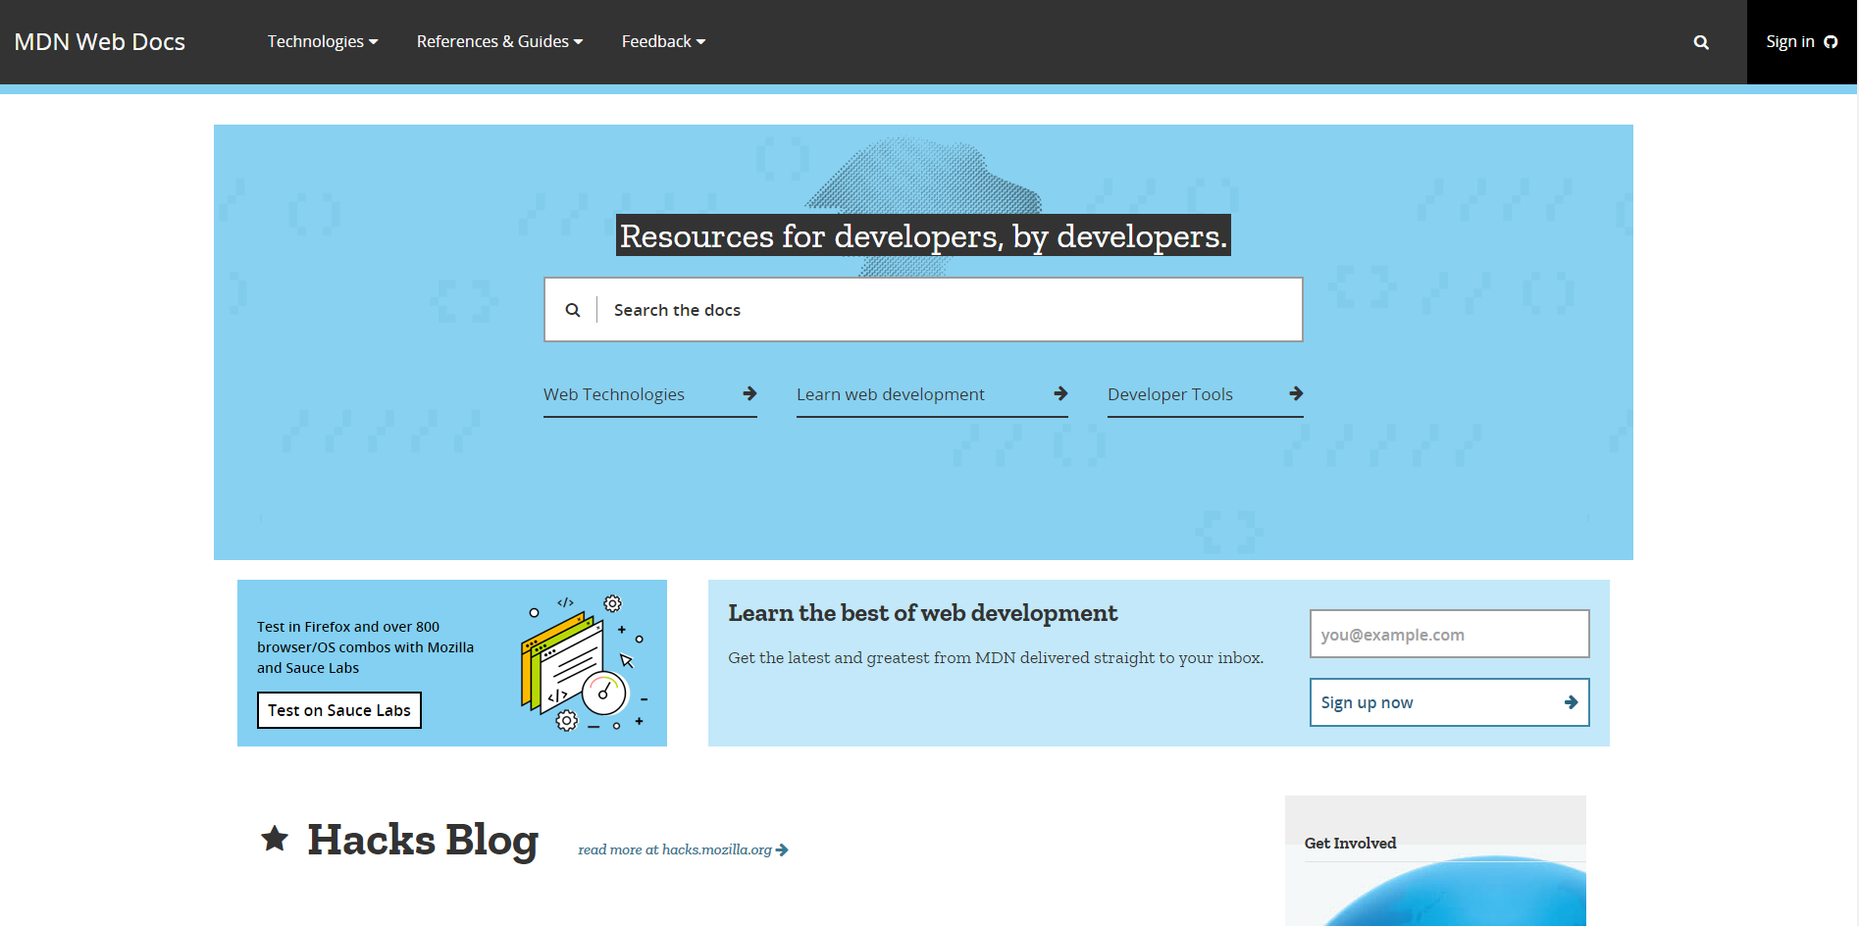Click the Test on Sauce Labs button
Viewport: 1859px width, 926px height.
point(339,710)
